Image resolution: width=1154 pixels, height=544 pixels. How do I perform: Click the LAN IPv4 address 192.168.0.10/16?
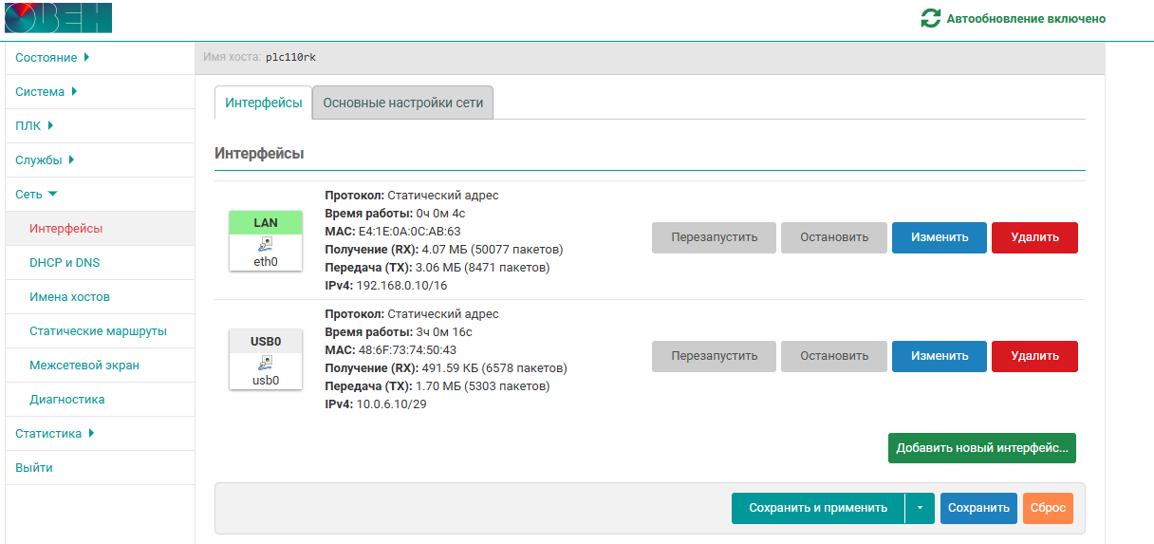coord(401,285)
